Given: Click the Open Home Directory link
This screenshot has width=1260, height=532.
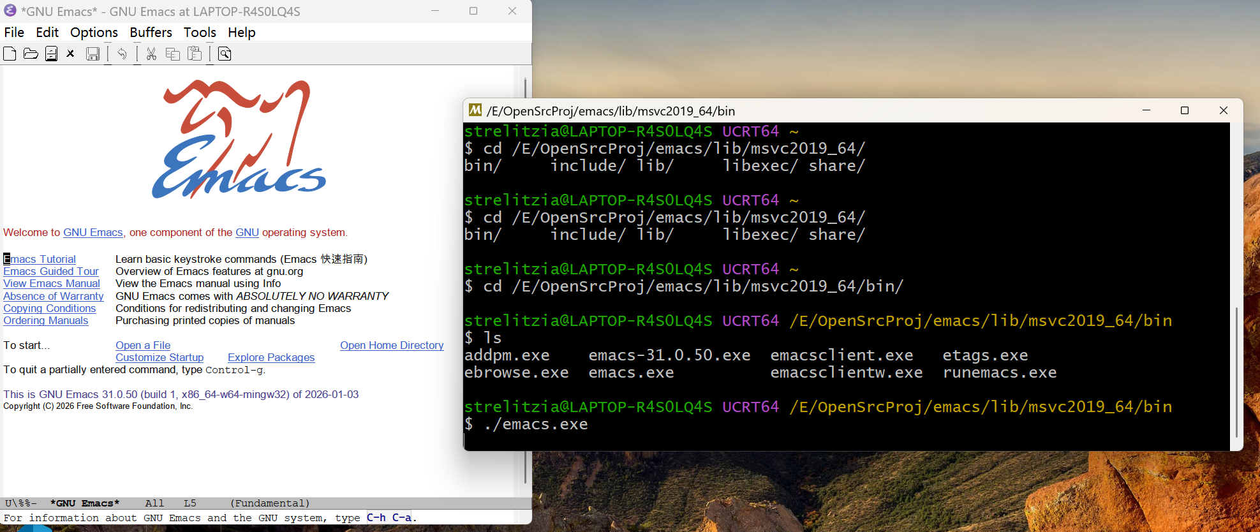Looking at the screenshot, I should point(392,345).
